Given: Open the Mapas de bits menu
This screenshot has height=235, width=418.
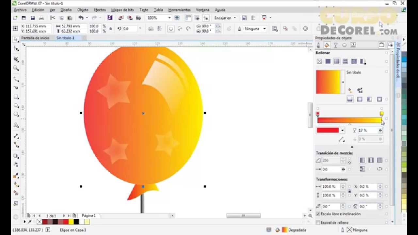Looking at the screenshot, I should pos(122,10).
